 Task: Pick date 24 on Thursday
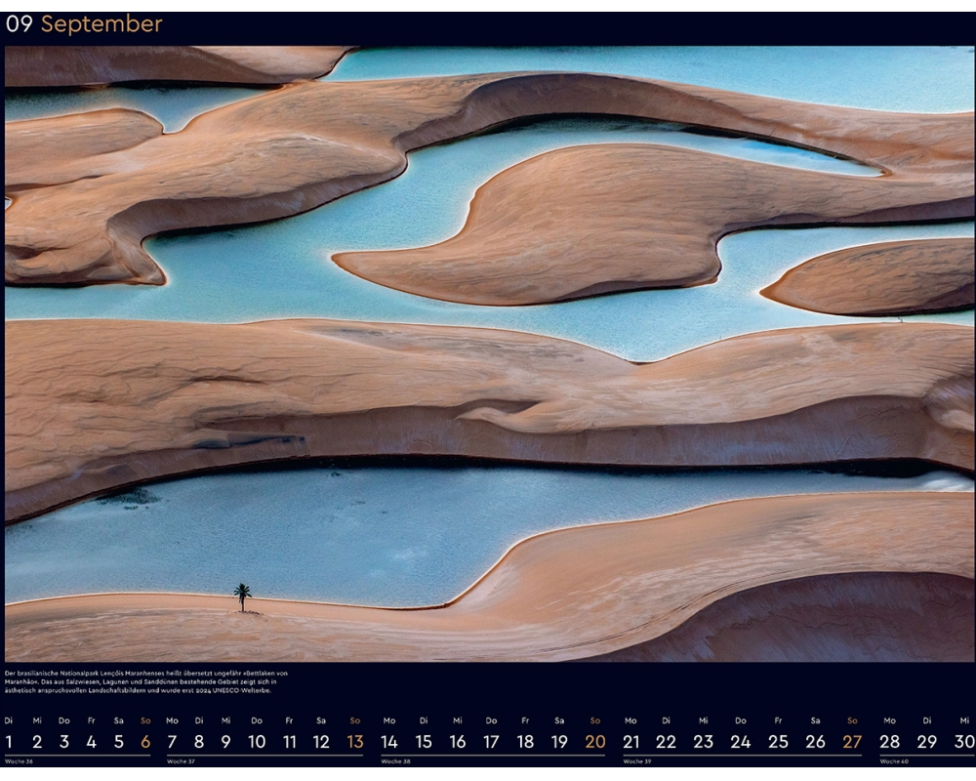(x=741, y=742)
